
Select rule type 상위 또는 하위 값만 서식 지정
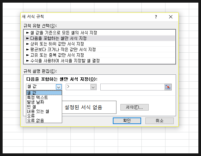pos(99,44)
